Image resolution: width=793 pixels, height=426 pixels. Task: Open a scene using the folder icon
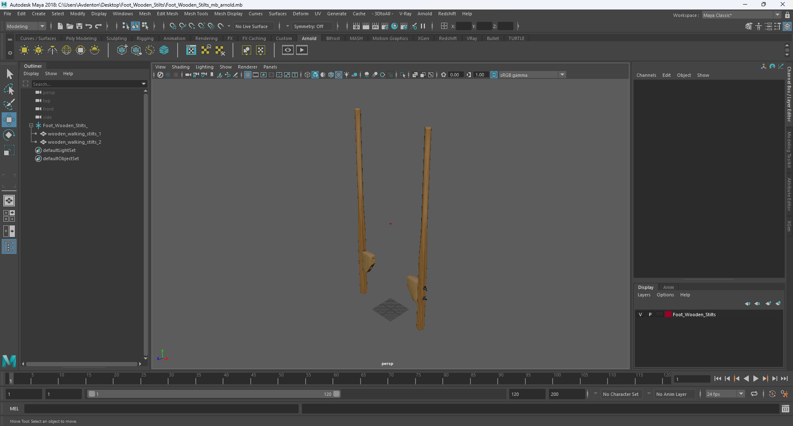point(70,26)
